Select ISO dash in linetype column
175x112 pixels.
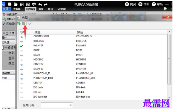(x=38, y=87)
